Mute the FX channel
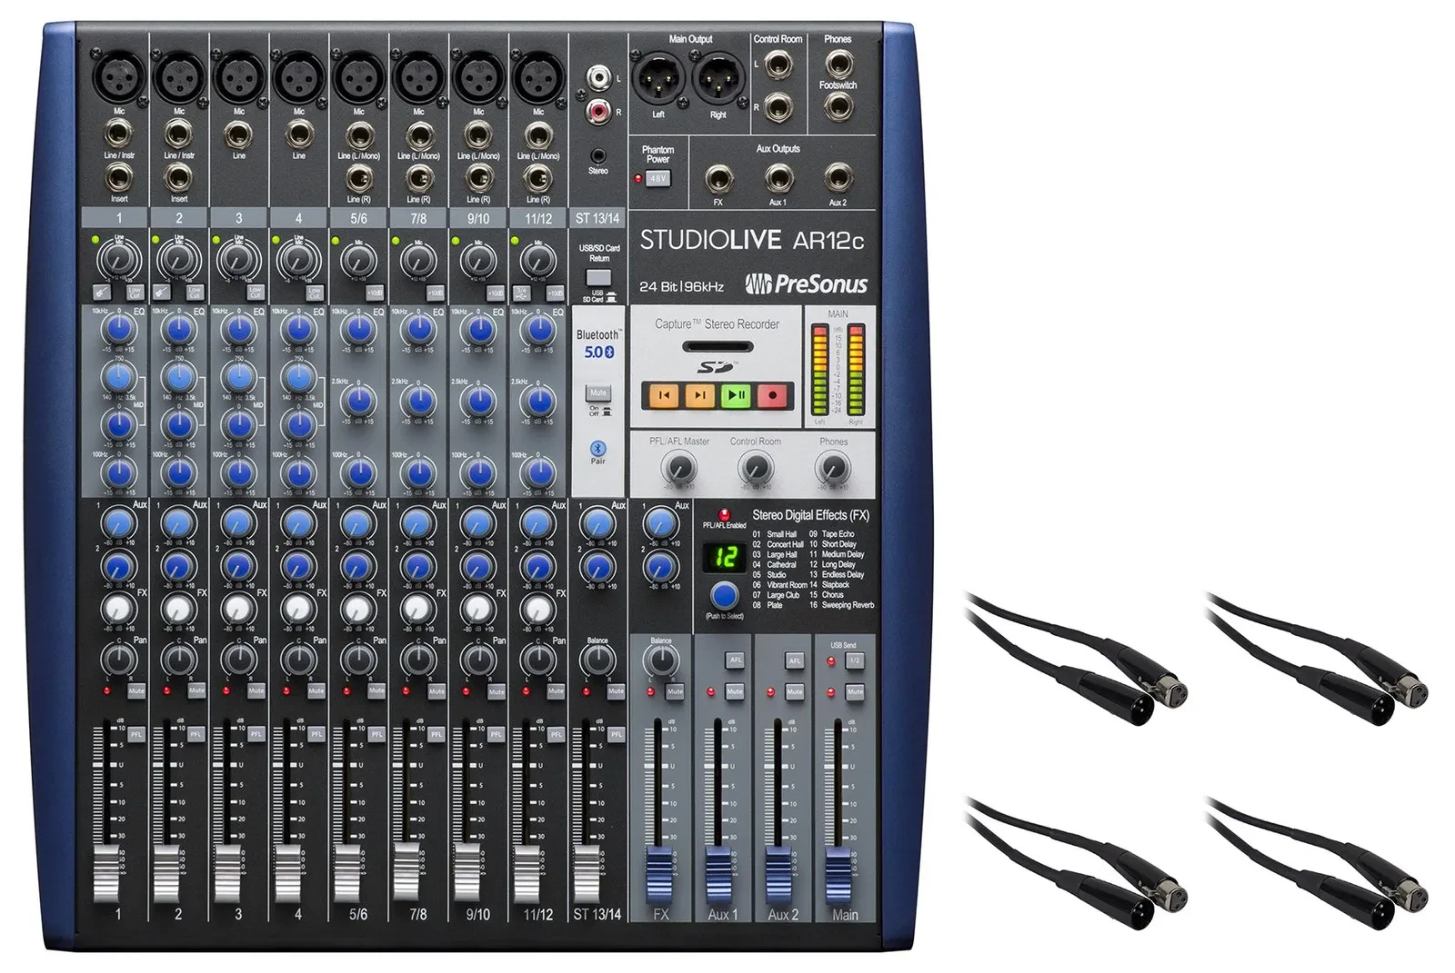The image size is (1455, 973). (675, 691)
